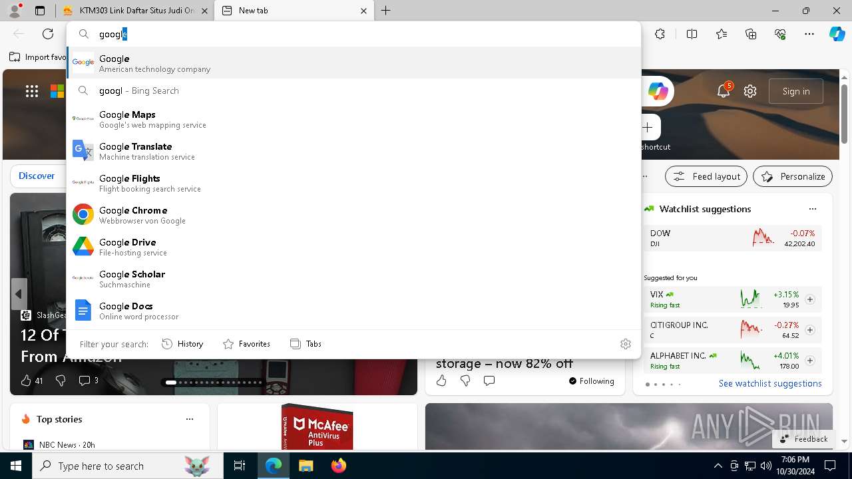Screen dimensions: 852x479
Task: Toggle Following on storage card
Action: [592, 381]
